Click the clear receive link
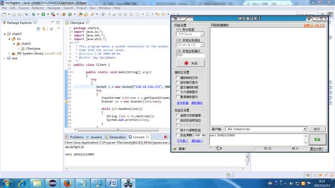Image resolution: width=335 pixels, height=188 pixels. click(197, 103)
